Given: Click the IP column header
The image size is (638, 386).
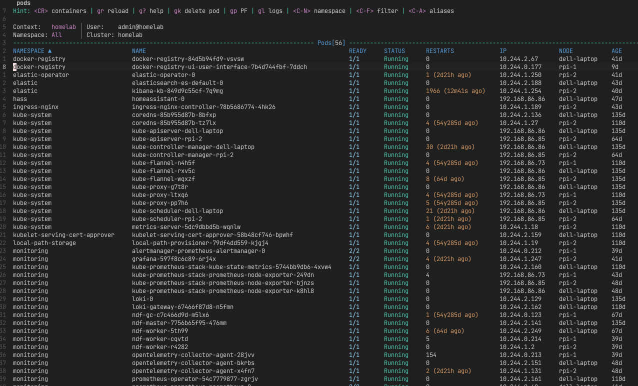Looking at the screenshot, I should tap(503, 51).
